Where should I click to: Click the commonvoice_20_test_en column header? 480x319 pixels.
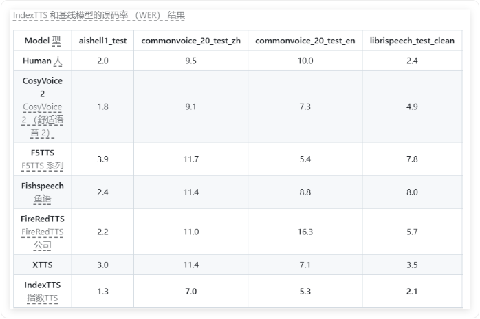(x=305, y=41)
